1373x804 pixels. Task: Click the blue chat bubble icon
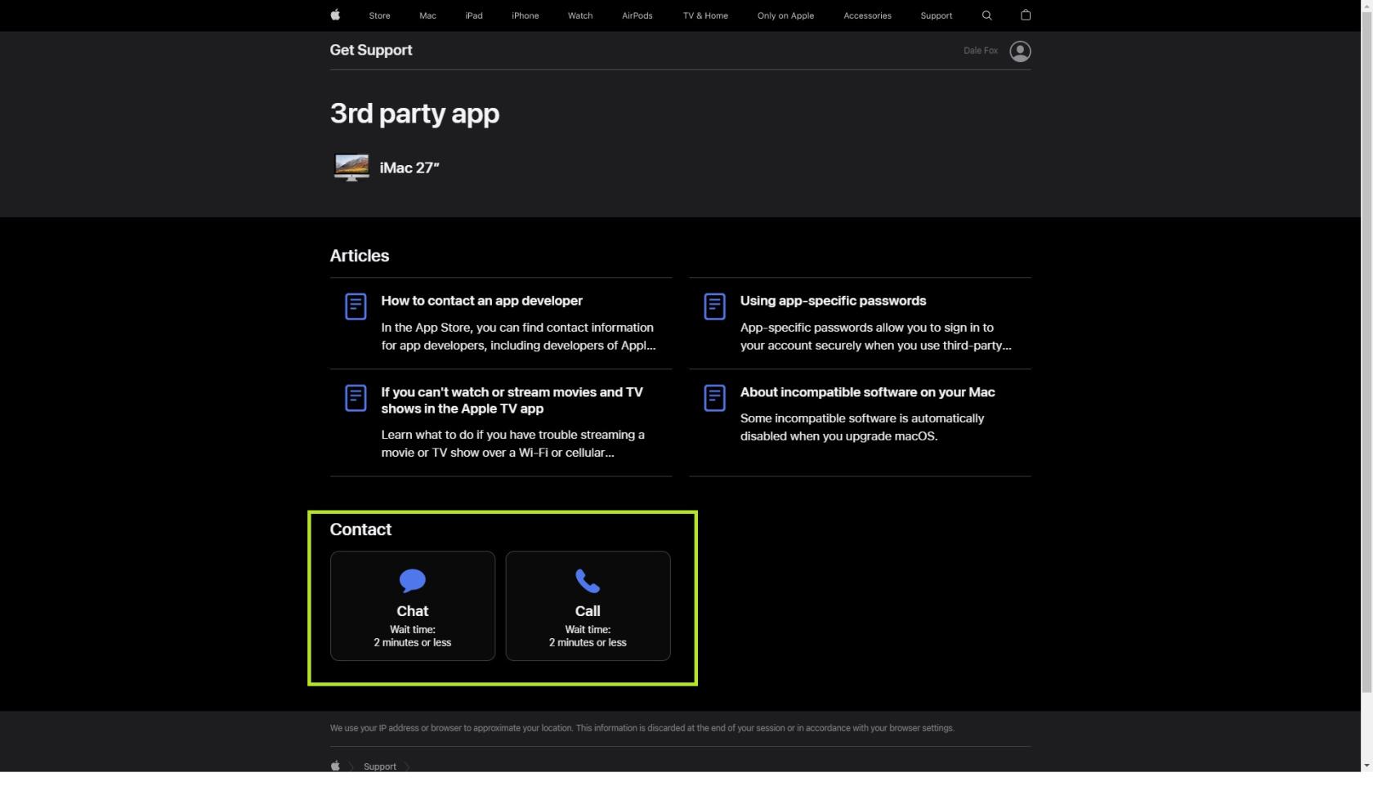[413, 581]
